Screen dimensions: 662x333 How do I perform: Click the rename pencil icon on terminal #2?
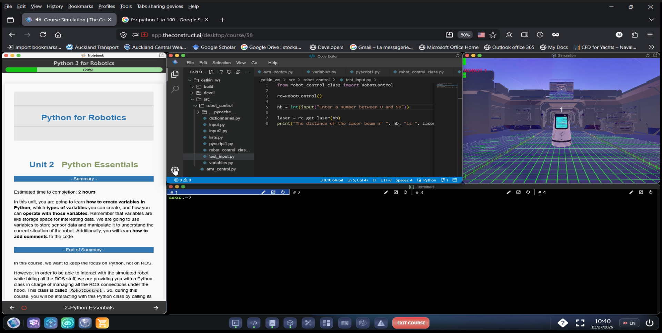point(386,192)
